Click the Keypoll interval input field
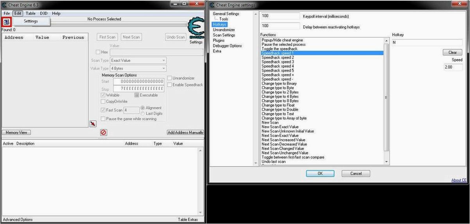Viewport: 470px width, 224px height. coord(280,16)
